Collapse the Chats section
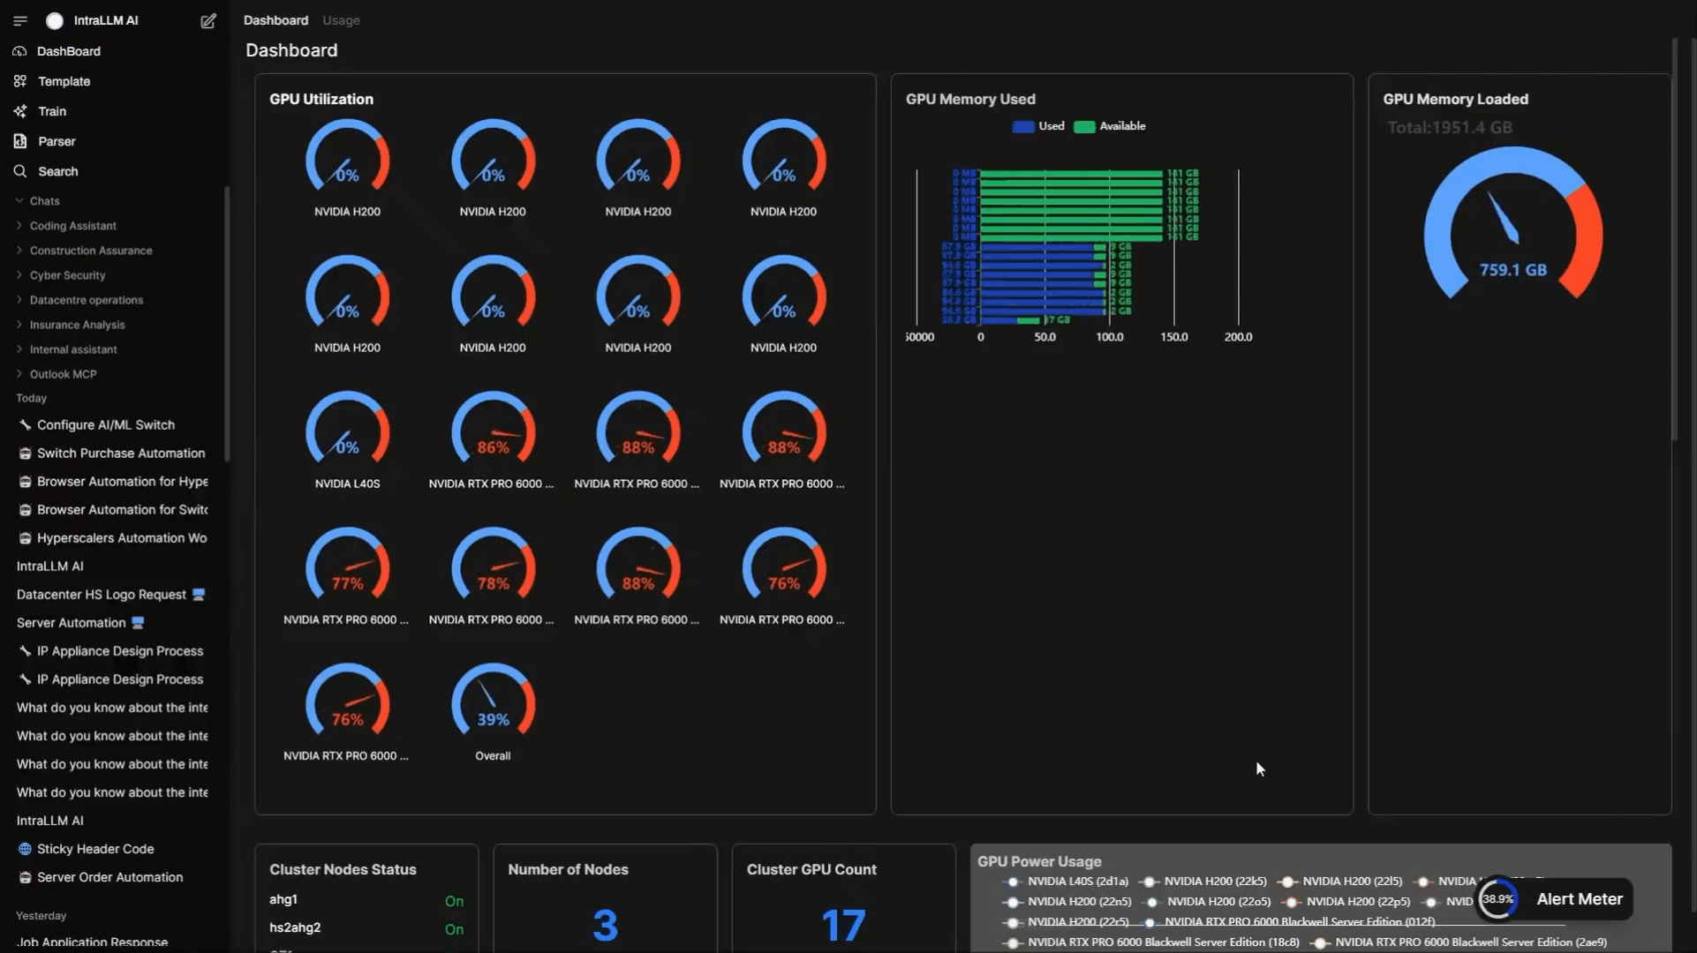This screenshot has height=953, width=1697. [x=19, y=201]
